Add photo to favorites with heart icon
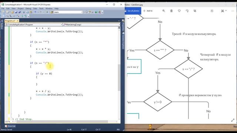Image resolution: width=237 pixels, height=133 pixels. click(179, 11)
